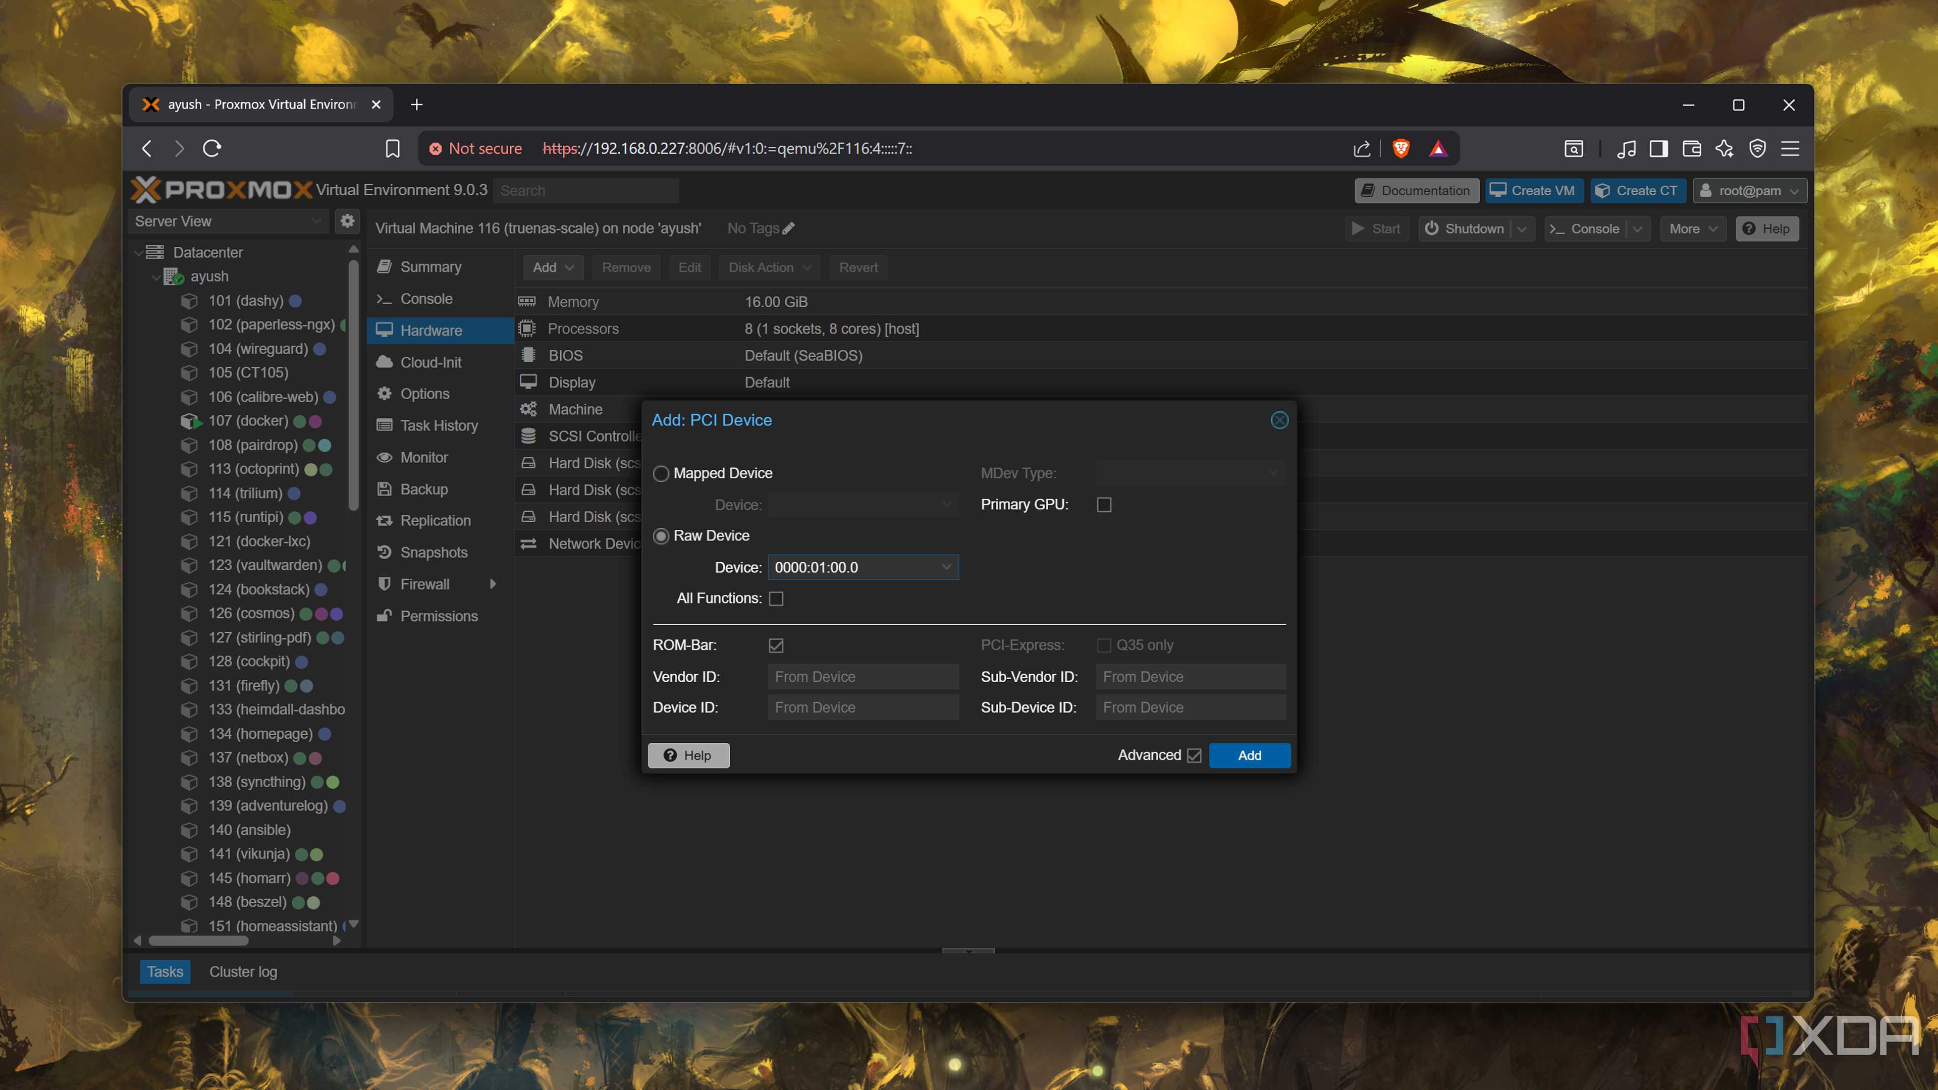This screenshot has width=1938, height=1090.
Task: Open a new browser tab
Action: [417, 104]
